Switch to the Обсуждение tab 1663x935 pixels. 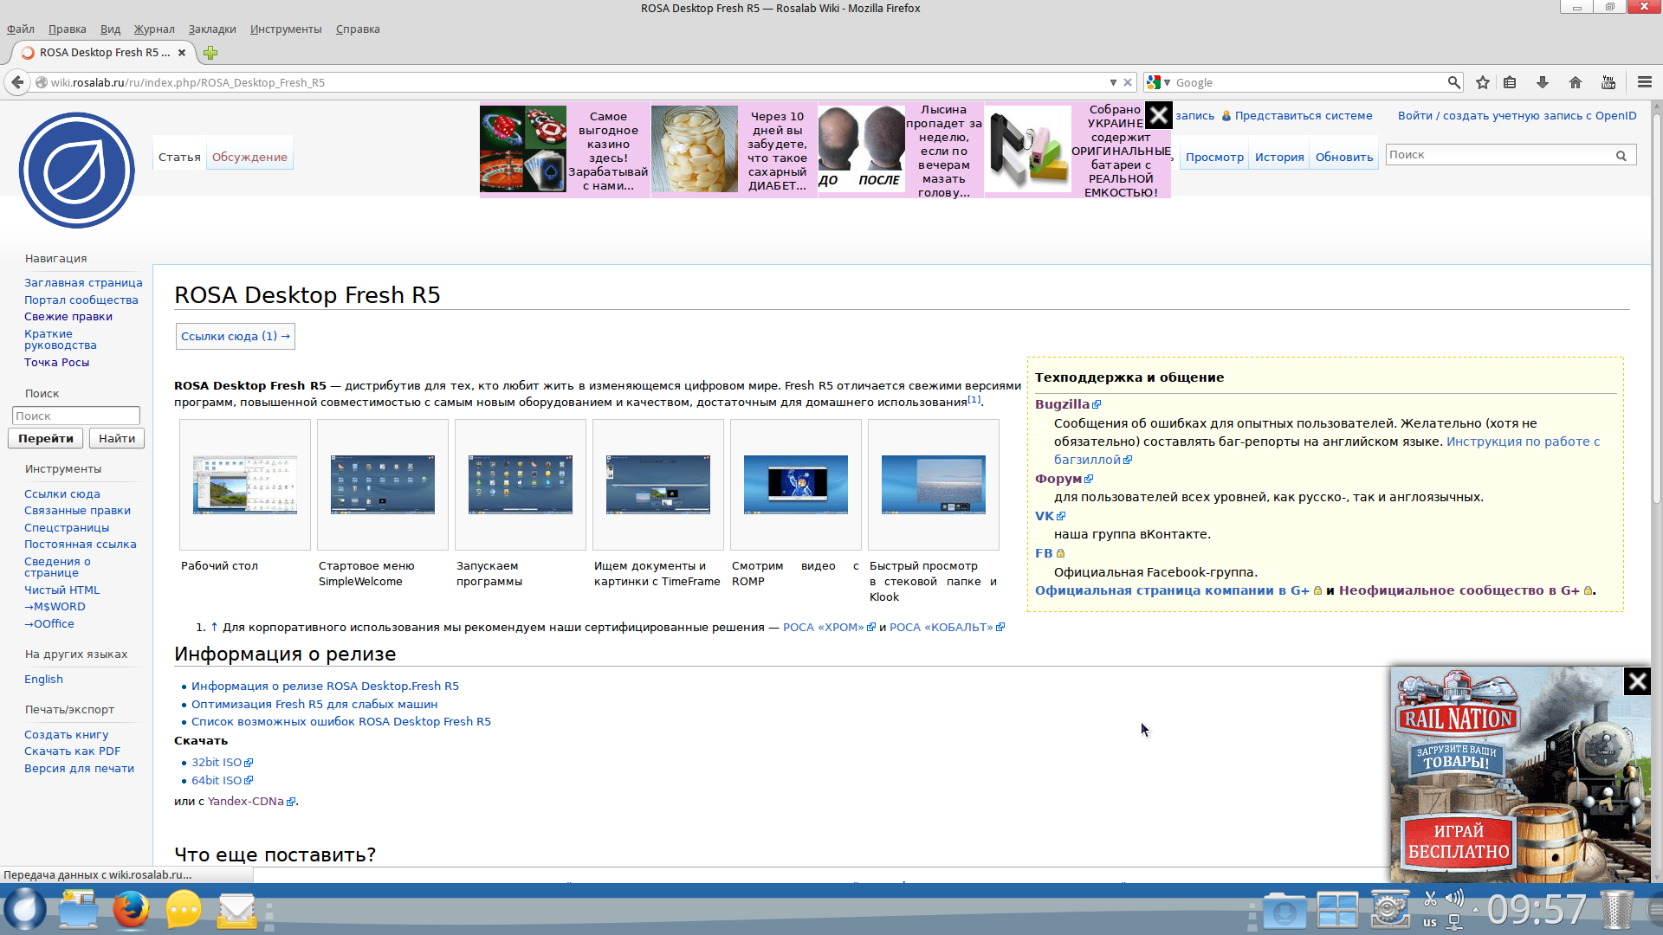click(x=249, y=157)
